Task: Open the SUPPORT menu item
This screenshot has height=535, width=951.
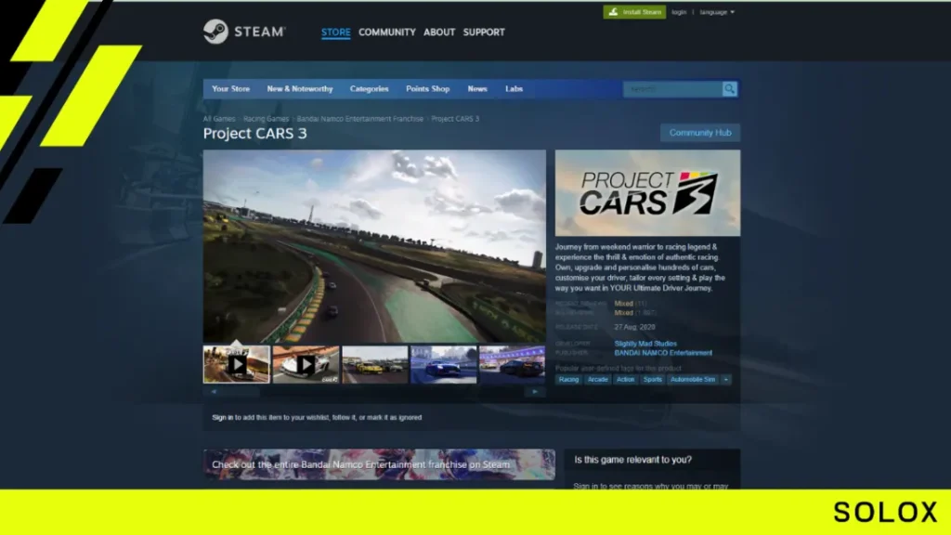Action: [x=483, y=33]
